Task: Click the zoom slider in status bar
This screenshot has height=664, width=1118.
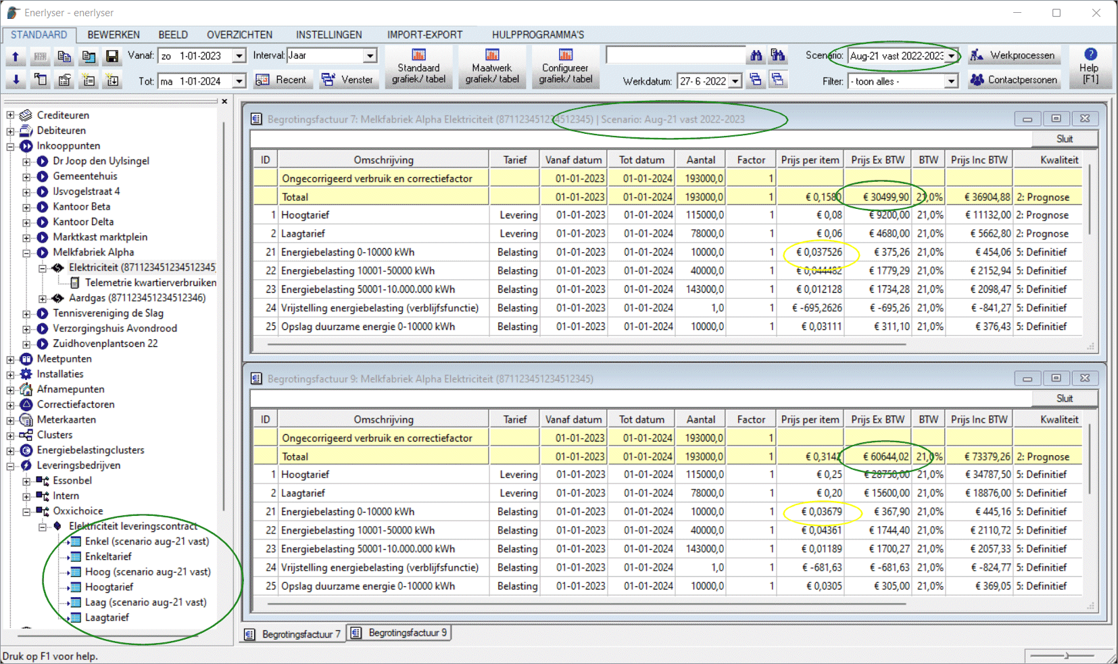Action: [1066, 655]
